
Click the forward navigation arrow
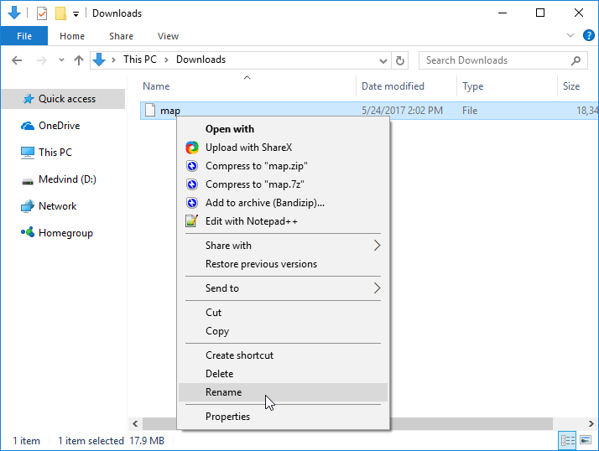(x=42, y=60)
